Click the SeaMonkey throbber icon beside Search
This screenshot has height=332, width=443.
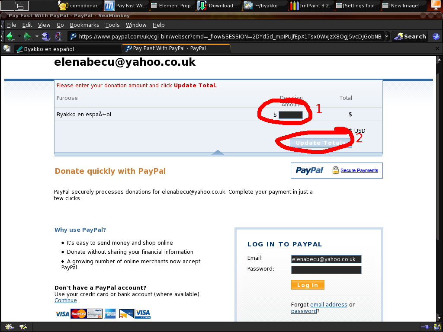click(436, 36)
